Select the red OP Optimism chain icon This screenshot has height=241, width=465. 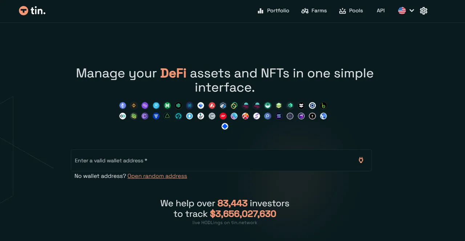click(223, 116)
